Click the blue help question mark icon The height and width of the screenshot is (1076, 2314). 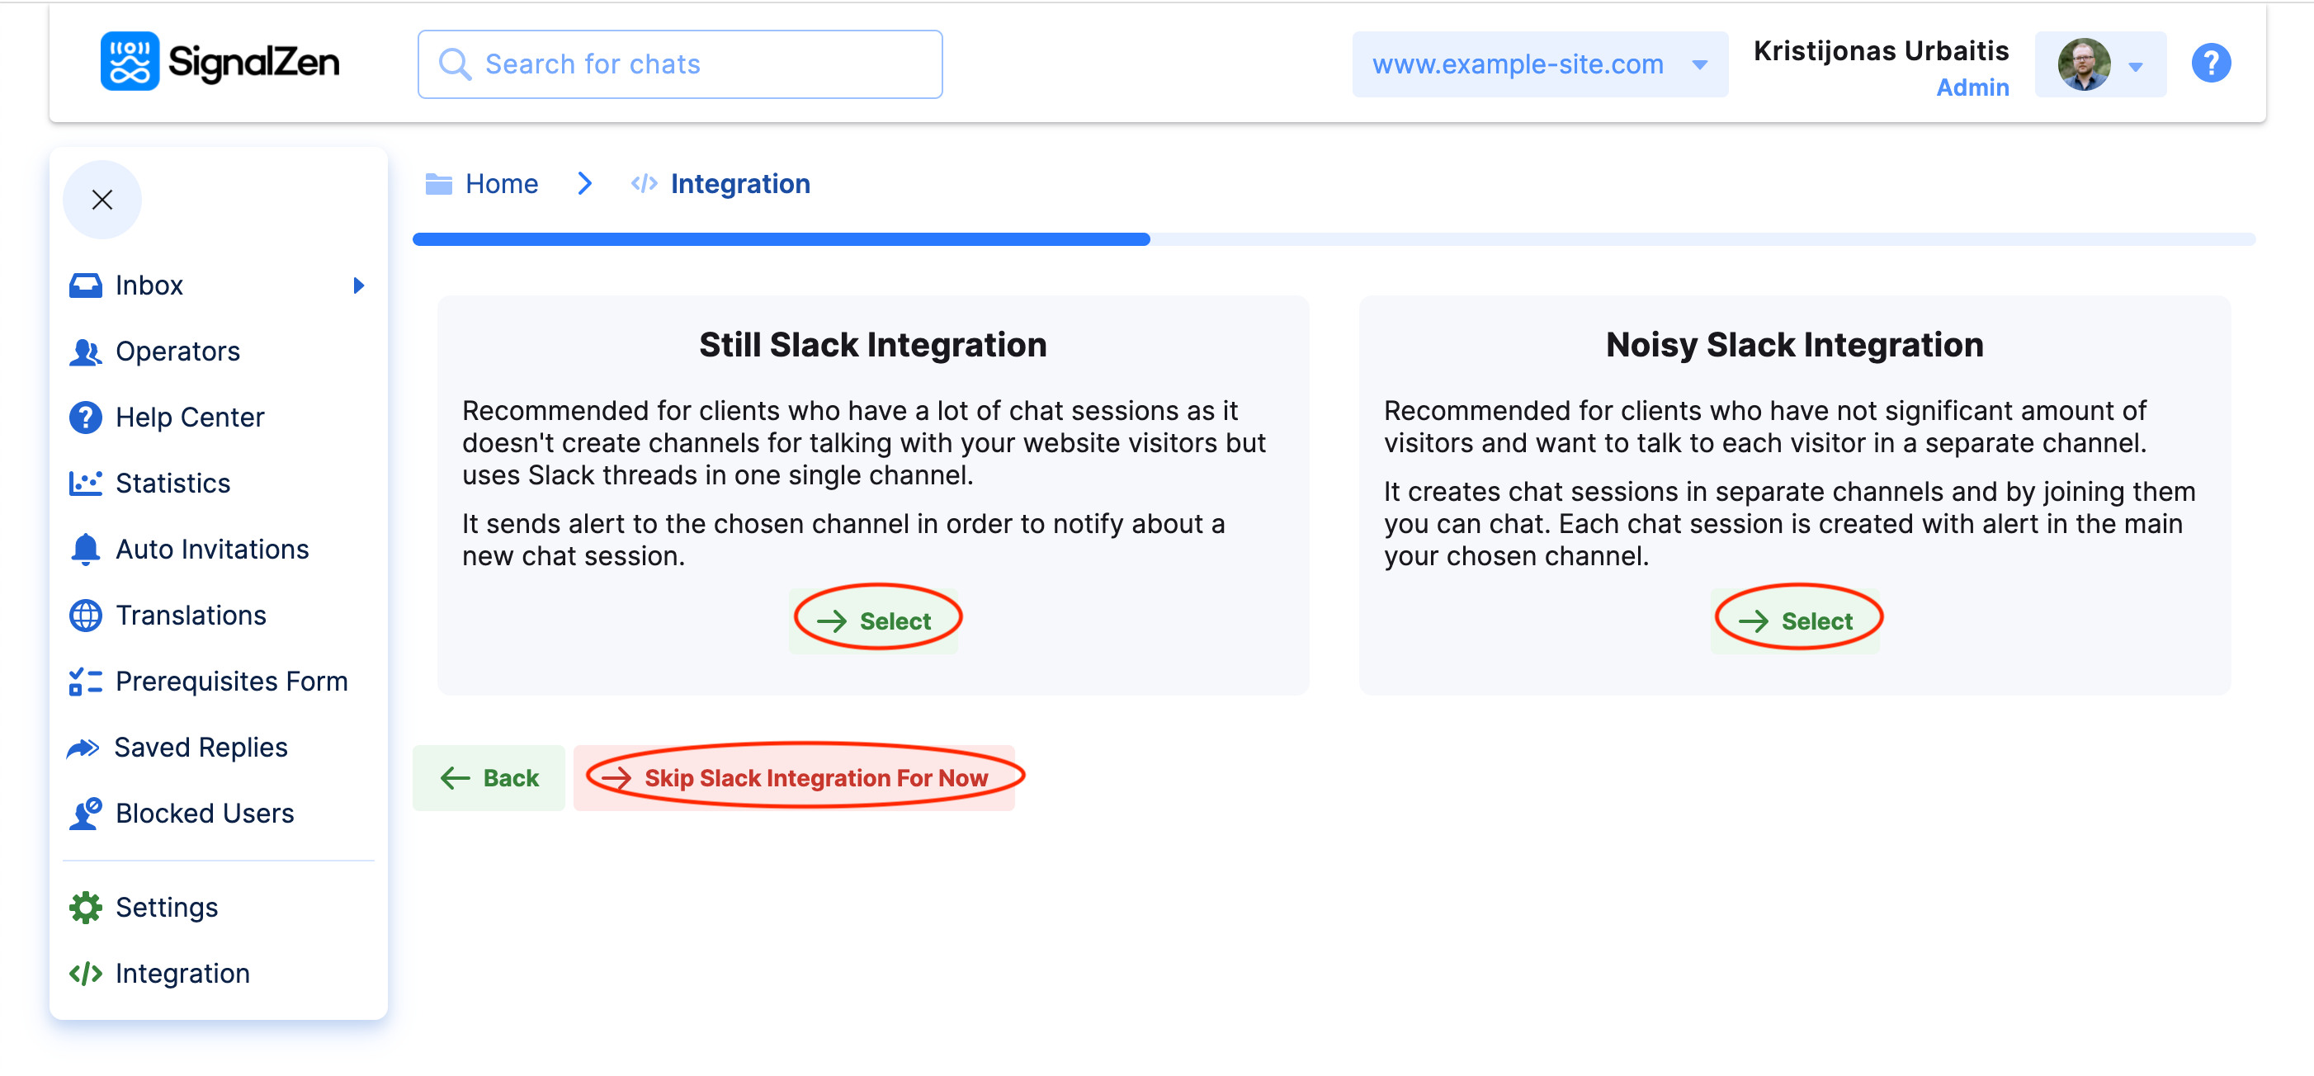tap(2211, 63)
